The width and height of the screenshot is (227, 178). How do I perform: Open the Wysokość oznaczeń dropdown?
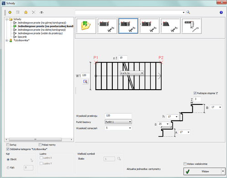point(118,128)
